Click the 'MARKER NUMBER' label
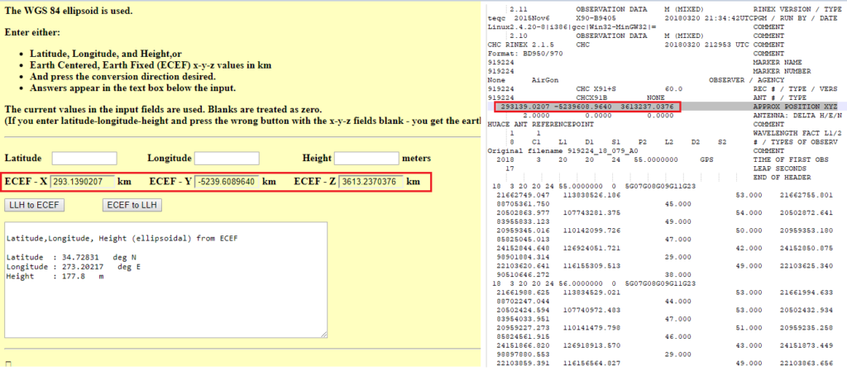Screen dimensions: 847x371 pyautogui.click(x=782, y=71)
